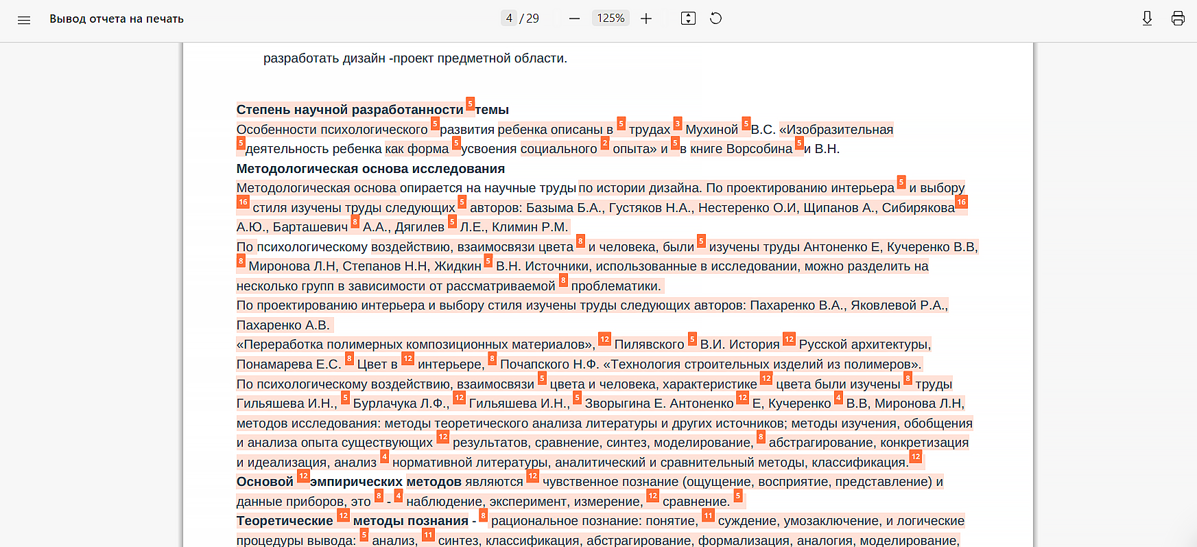Click the zoom in plus button
This screenshot has width=1197, height=547.
coord(646,19)
